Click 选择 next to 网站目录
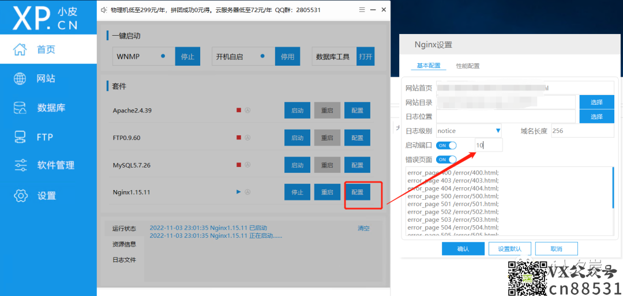The width and height of the screenshot is (623, 296). (x=597, y=102)
